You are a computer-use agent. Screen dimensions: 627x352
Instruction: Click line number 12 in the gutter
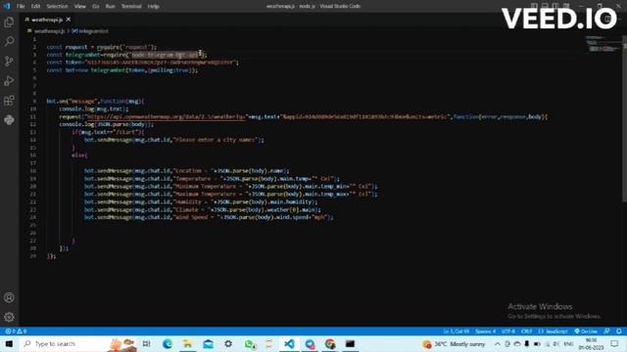32,124
